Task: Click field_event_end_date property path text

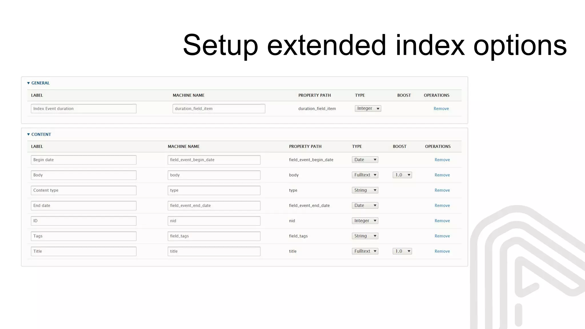Action: tap(309, 205)
